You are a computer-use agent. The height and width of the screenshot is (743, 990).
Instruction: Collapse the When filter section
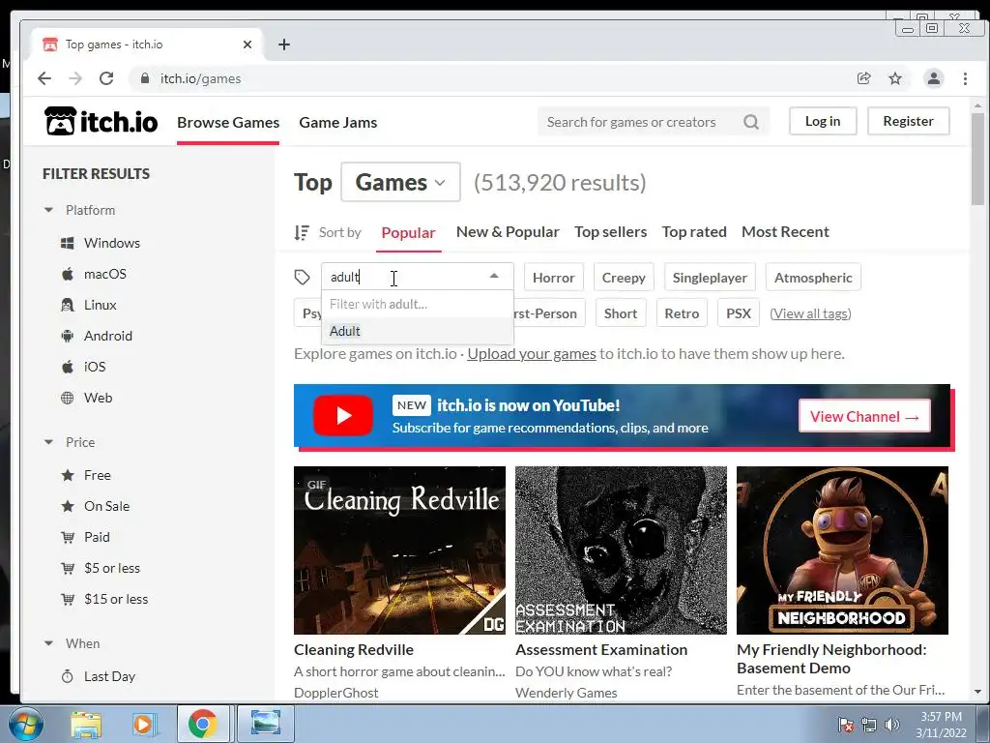(48, 643)
